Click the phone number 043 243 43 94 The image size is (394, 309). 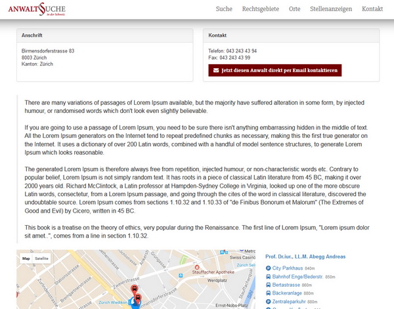[241, 51]
